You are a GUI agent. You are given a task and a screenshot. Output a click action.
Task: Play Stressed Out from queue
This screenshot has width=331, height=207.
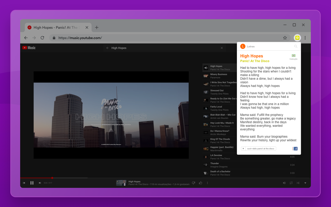[220, 92]
